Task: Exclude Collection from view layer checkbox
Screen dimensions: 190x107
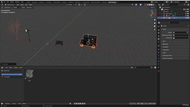Action: [x=184, y=9]
